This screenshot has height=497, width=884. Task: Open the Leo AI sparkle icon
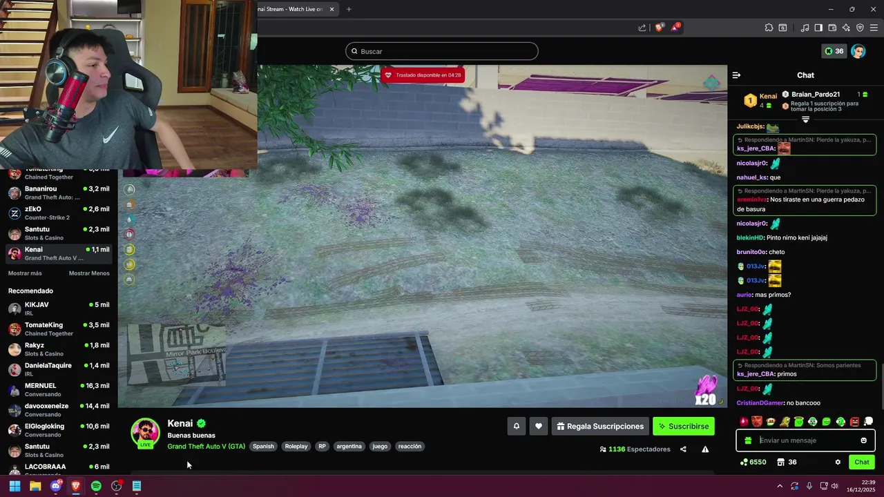846,28
